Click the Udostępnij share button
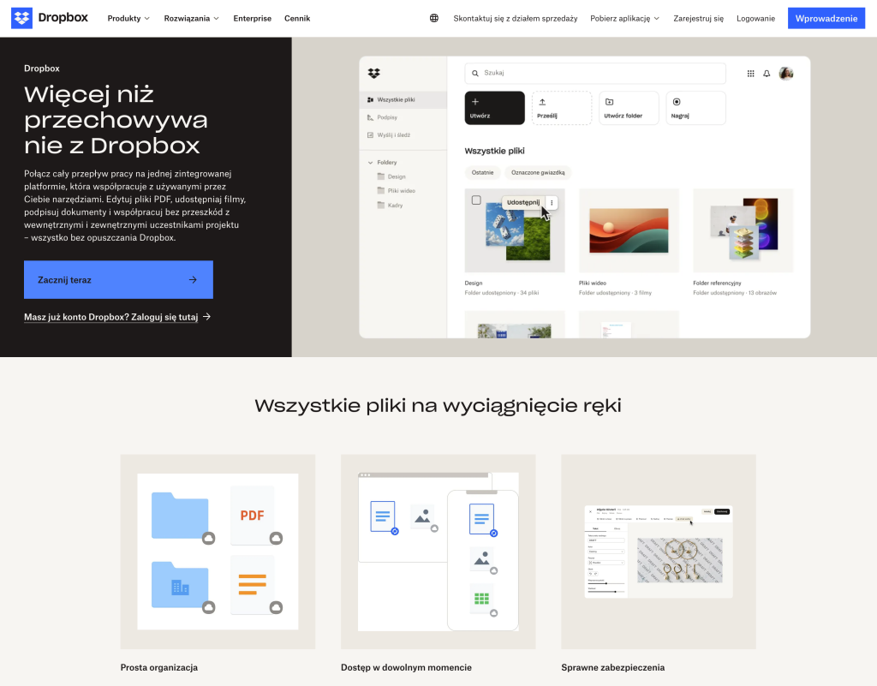The height and width of the screenshot is (686, 877). (523, 202)
